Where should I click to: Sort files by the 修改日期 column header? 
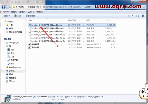72,20
